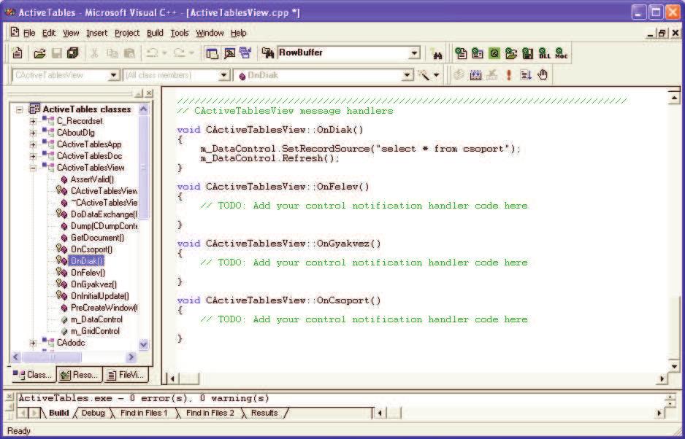The image size is (685, 439).
Task: Open the Undo history dropdown arrow
Action: (165, 53)
